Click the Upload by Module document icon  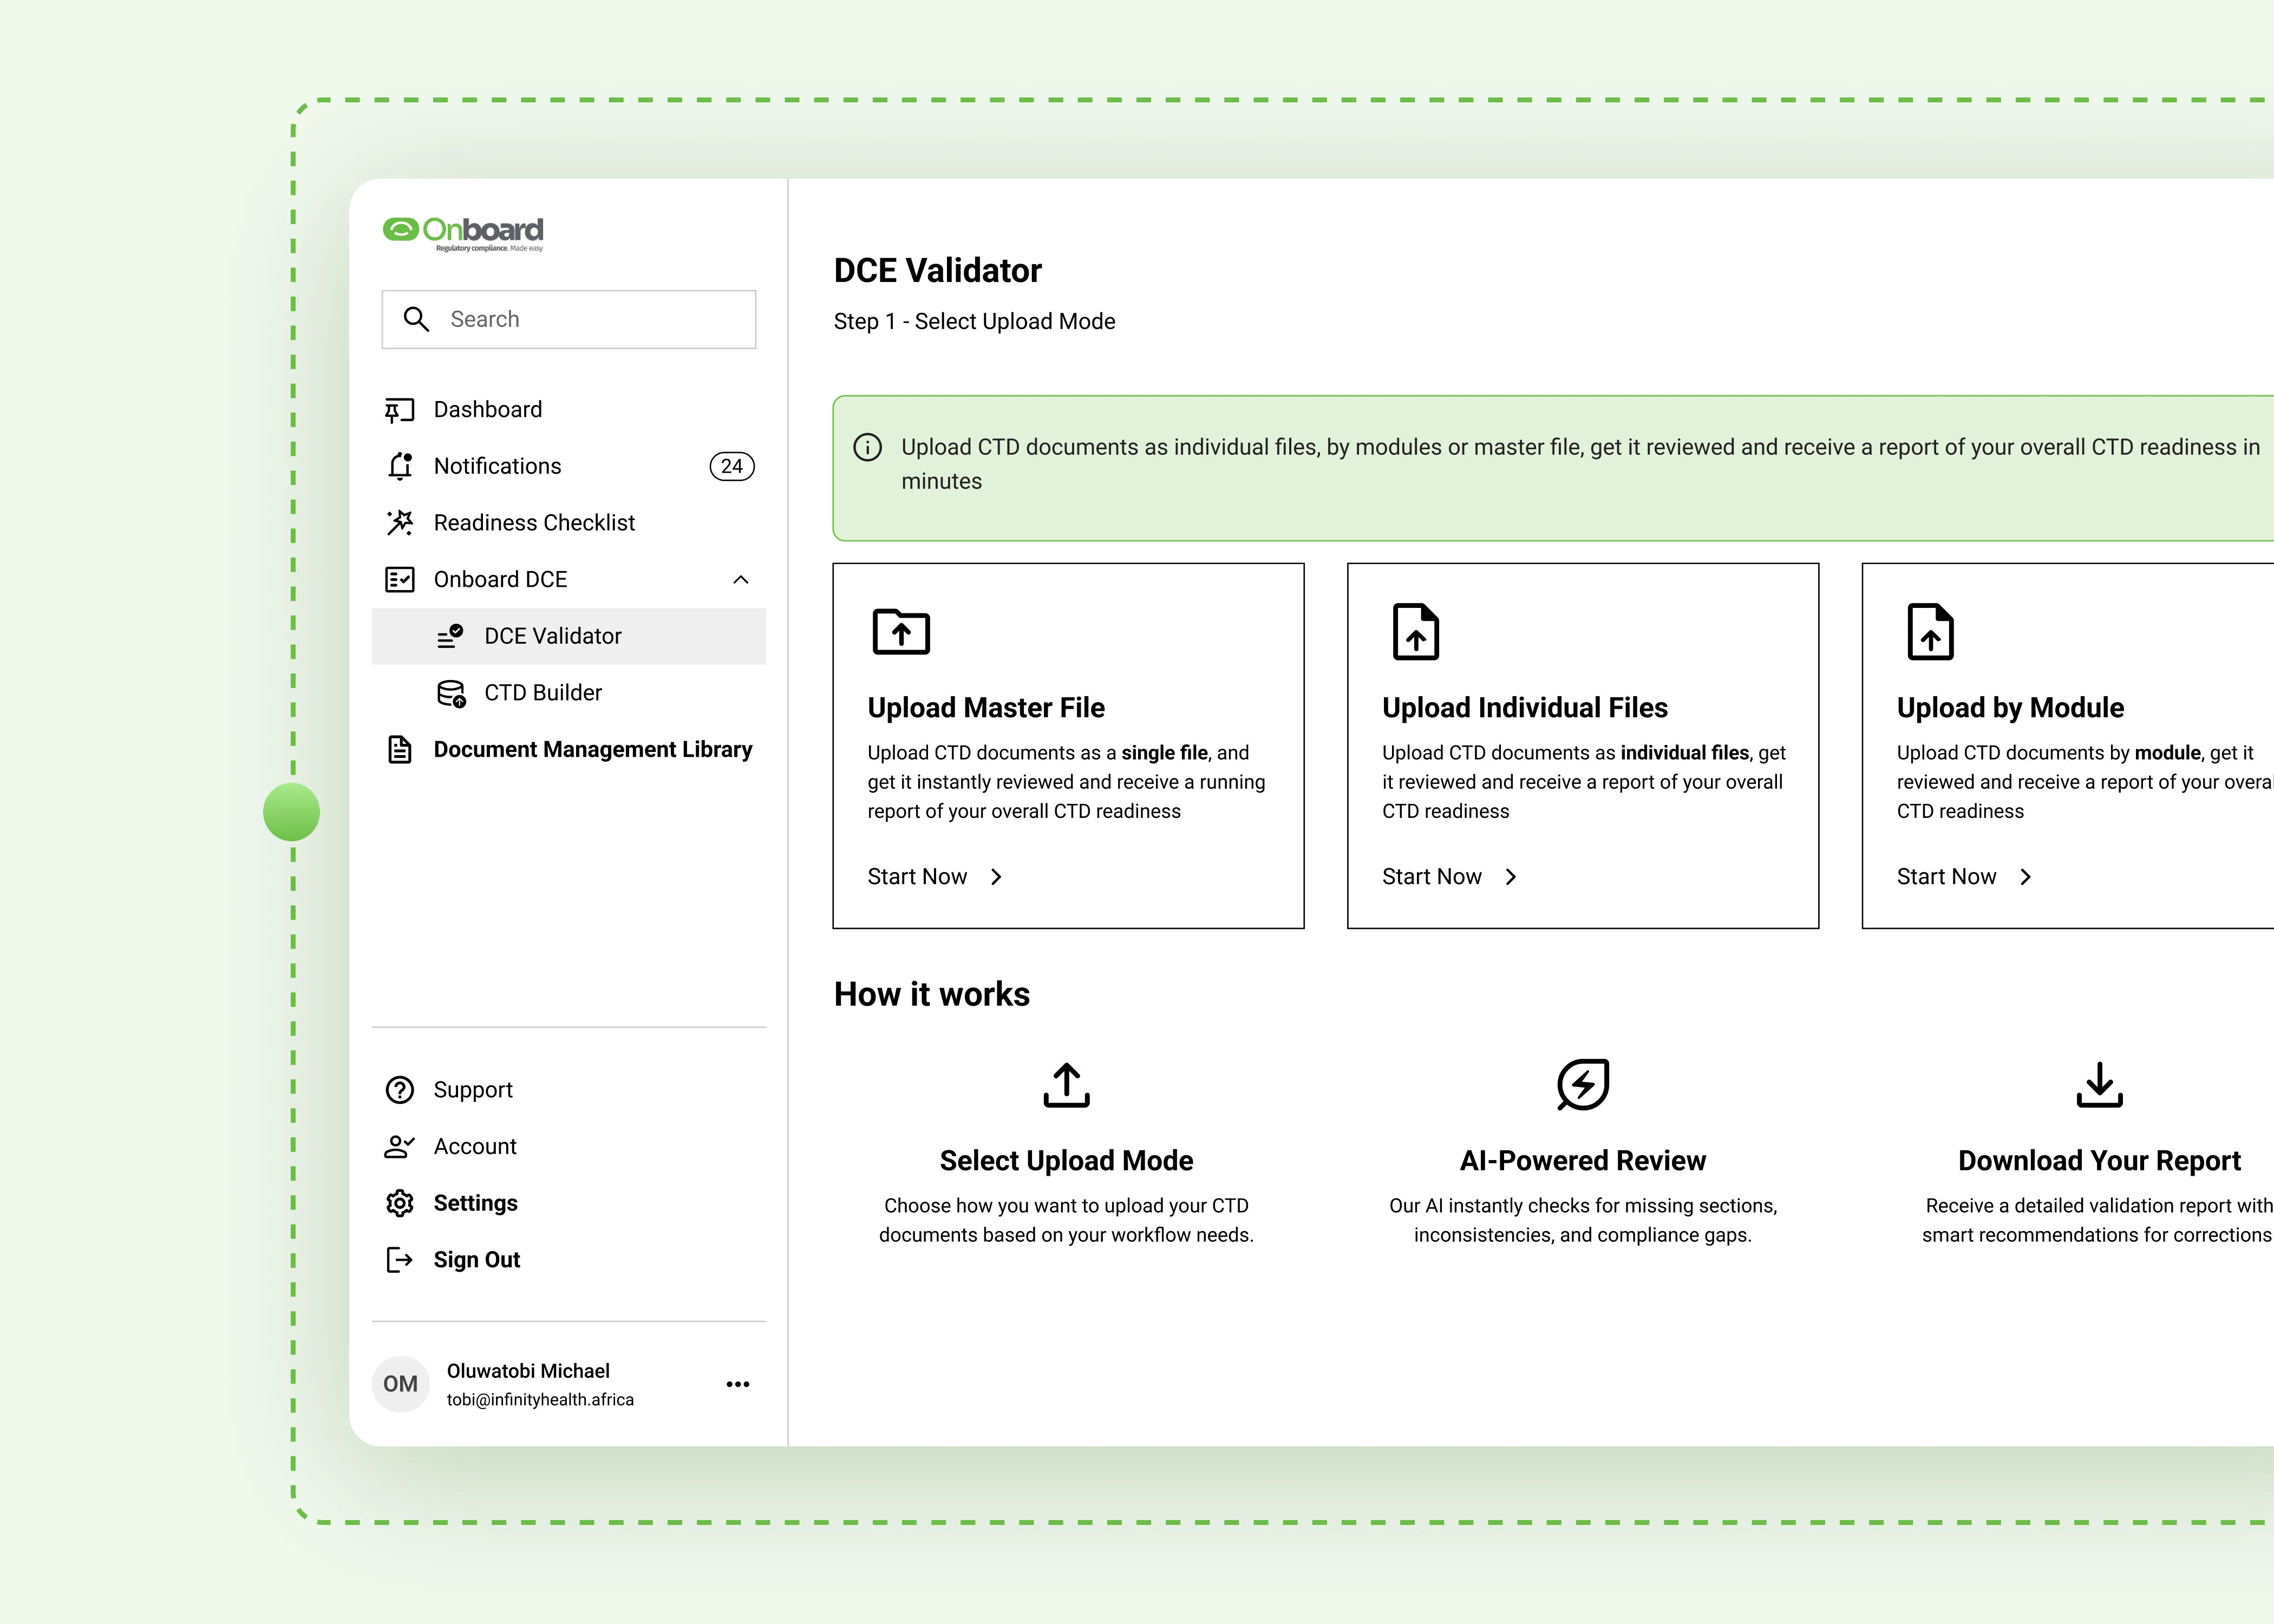[x=1931, y=632]
